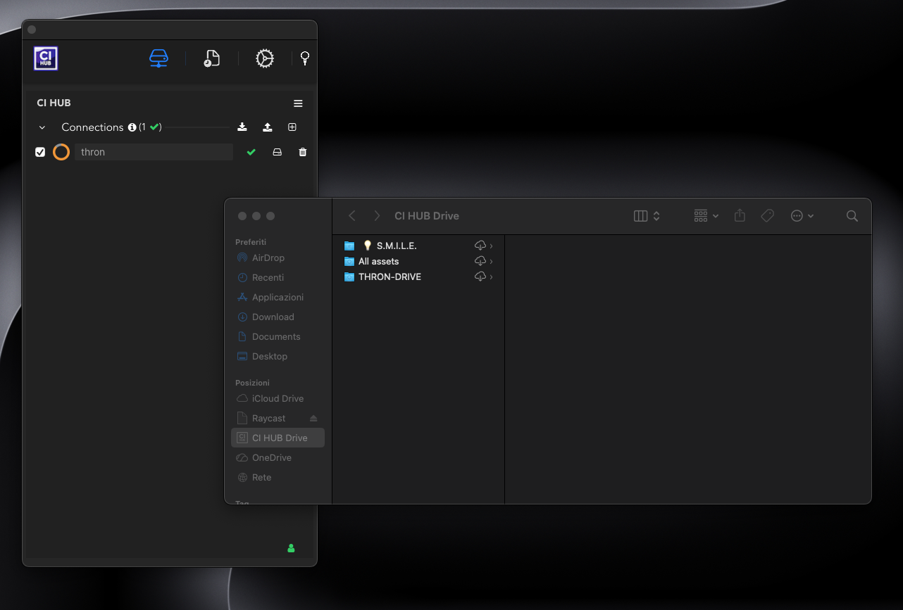
Task: Select CI HUB Drive in Finder sidebar
Action: (278, 438)
